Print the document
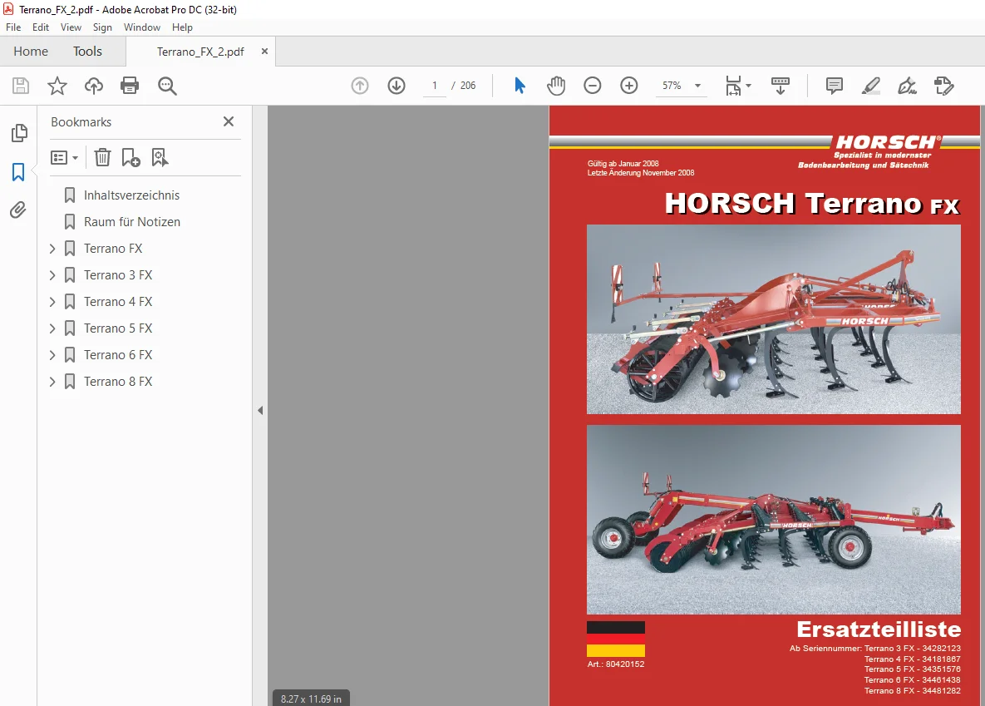This screenshot has width=985, height=706. (130, 86)
